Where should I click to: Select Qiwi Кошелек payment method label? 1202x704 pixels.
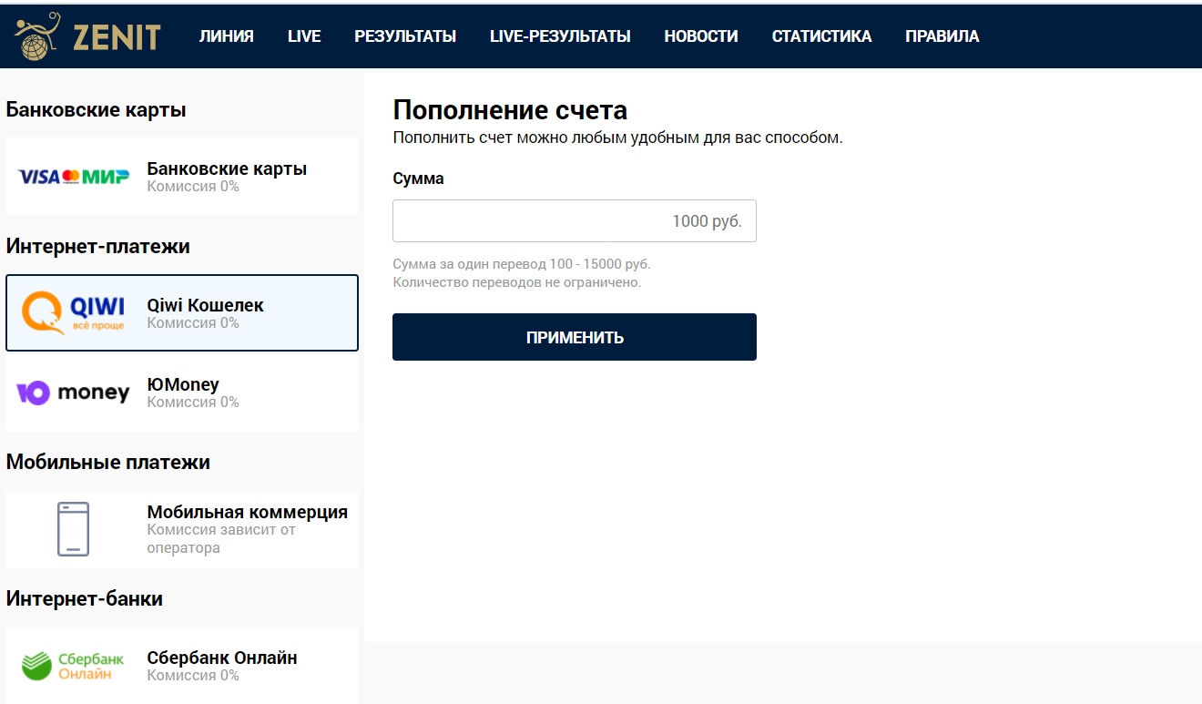[x=206, y=305]
